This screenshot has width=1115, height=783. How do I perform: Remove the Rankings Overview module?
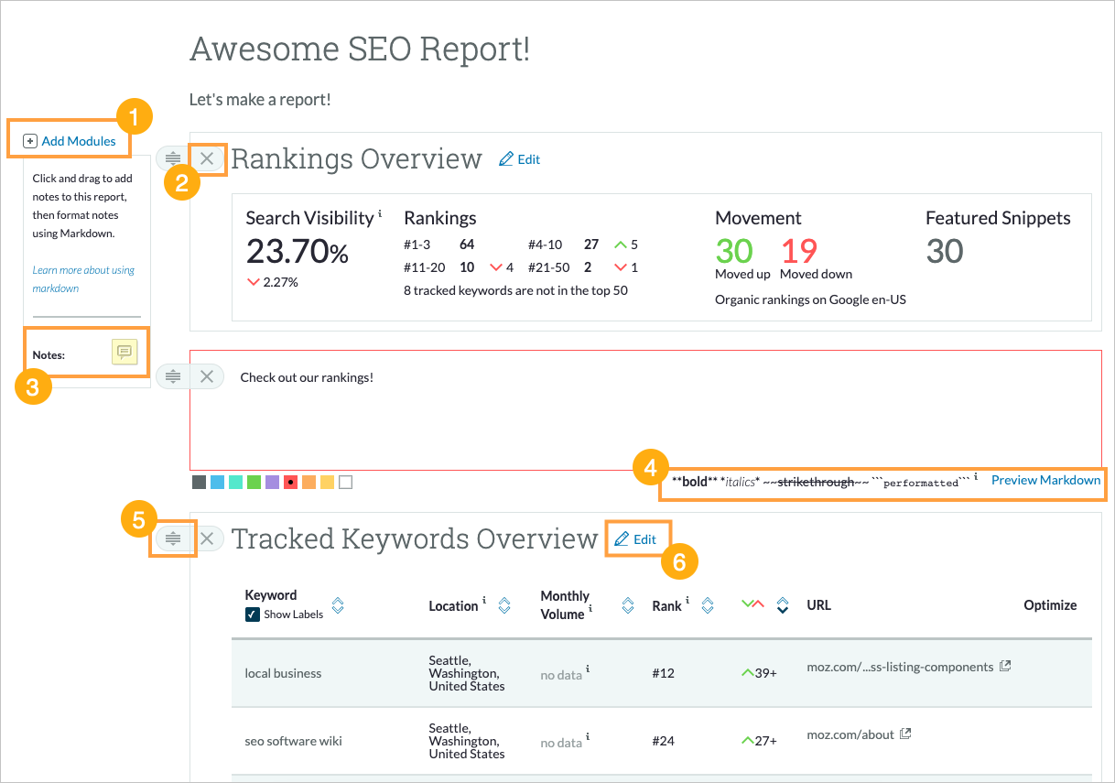coord(207,158)
